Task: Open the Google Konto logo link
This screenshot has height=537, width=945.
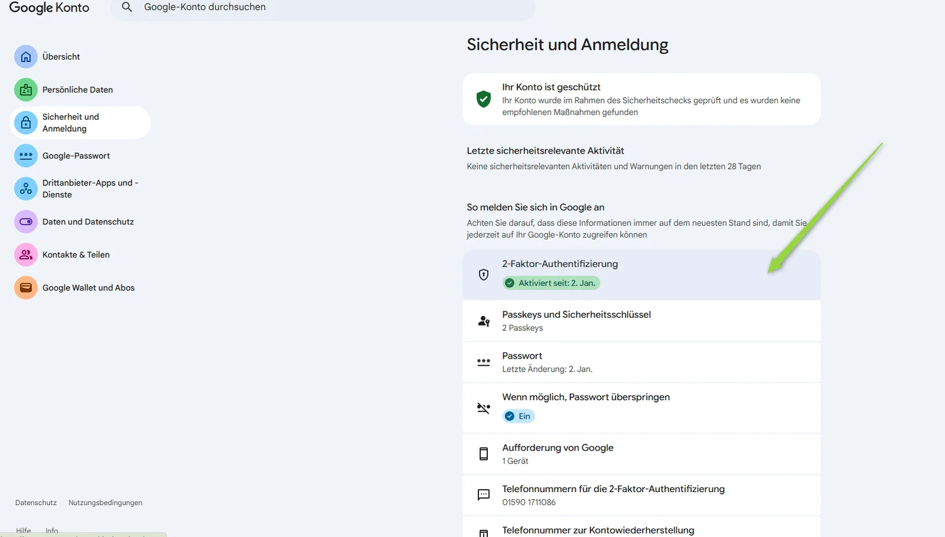Action: [x=50, y=8]
